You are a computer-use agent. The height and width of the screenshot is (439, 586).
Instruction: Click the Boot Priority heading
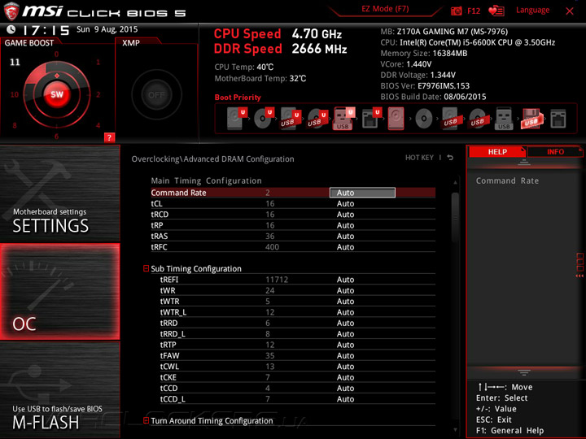[238, 98]
